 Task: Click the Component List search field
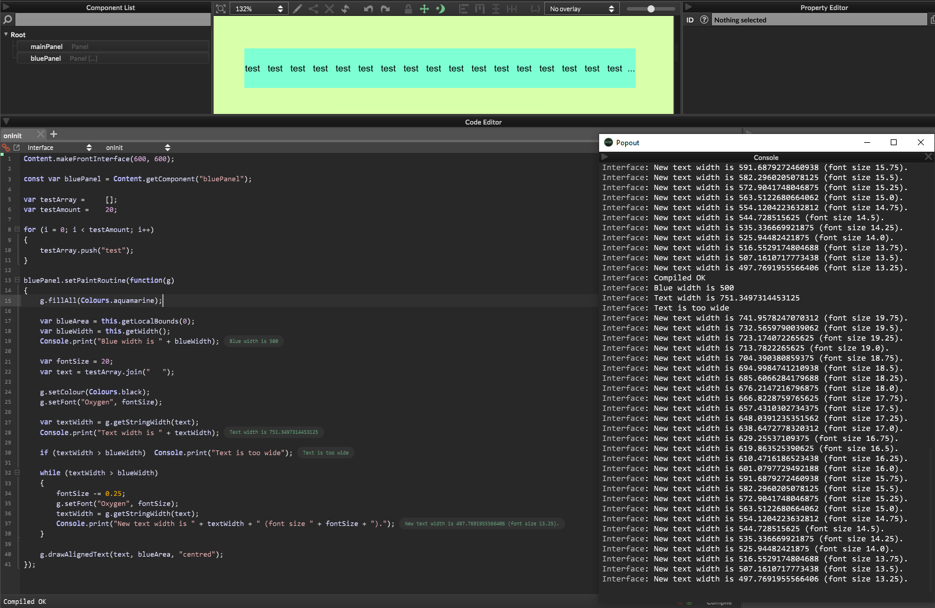pos(112,19)
